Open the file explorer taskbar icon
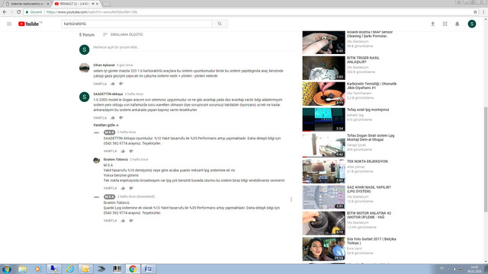 [22, 269]
